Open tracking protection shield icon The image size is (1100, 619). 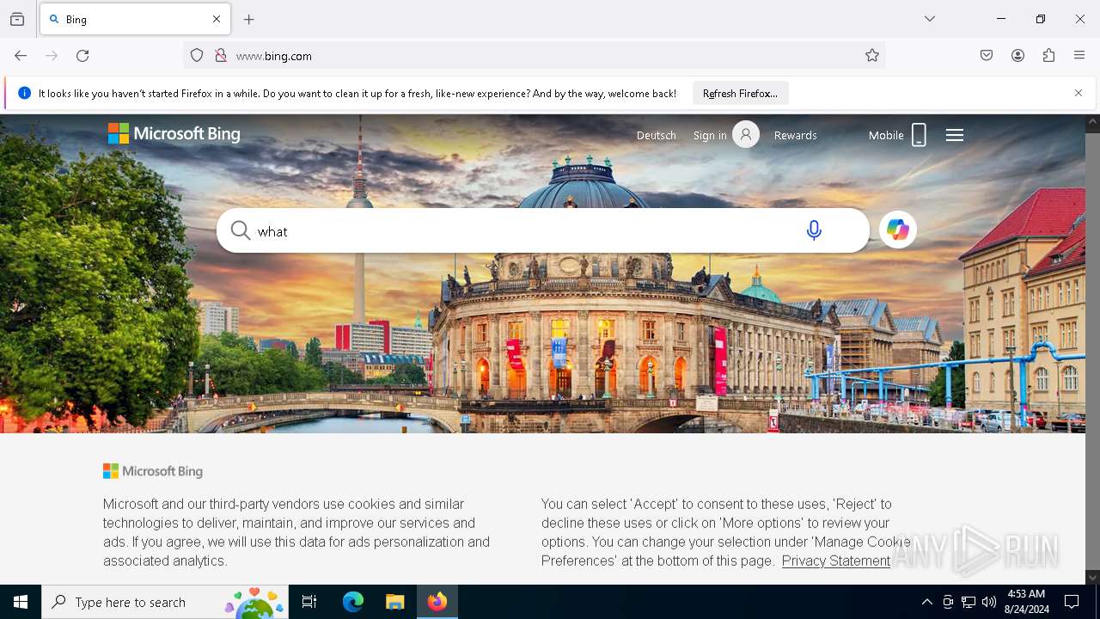pos(197,56)
